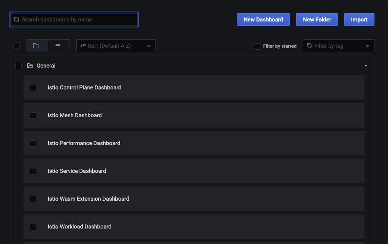Click the Import button
Screen dimensions: 388x244
point(359,19)
